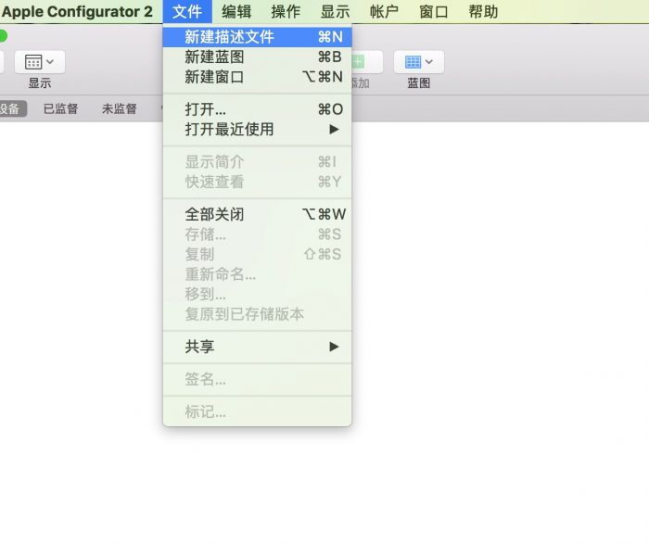The image size is (649, 544).
Task: Click the 蓝图 blueprint toolbar icon
Action: pos(413,62)
